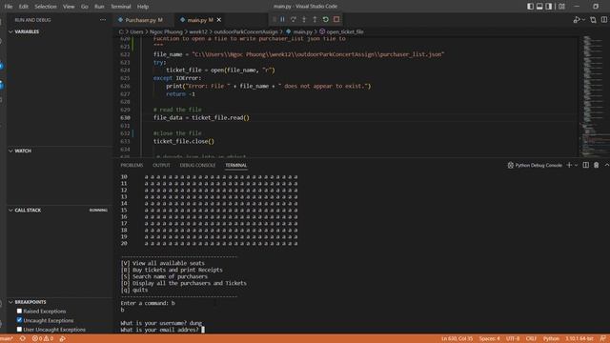The image size is (610, 343).
Task: Open the Edit menu
Action: pyautogui.click(x=23, y=7)
